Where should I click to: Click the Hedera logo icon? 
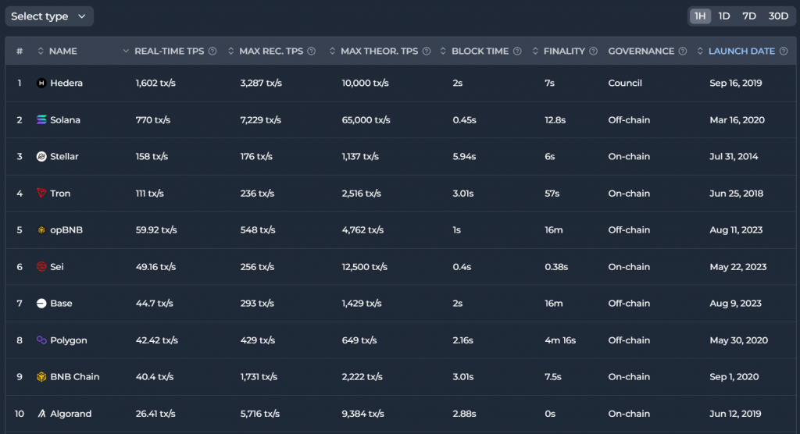pyautogui.click(x=41, y=83)
